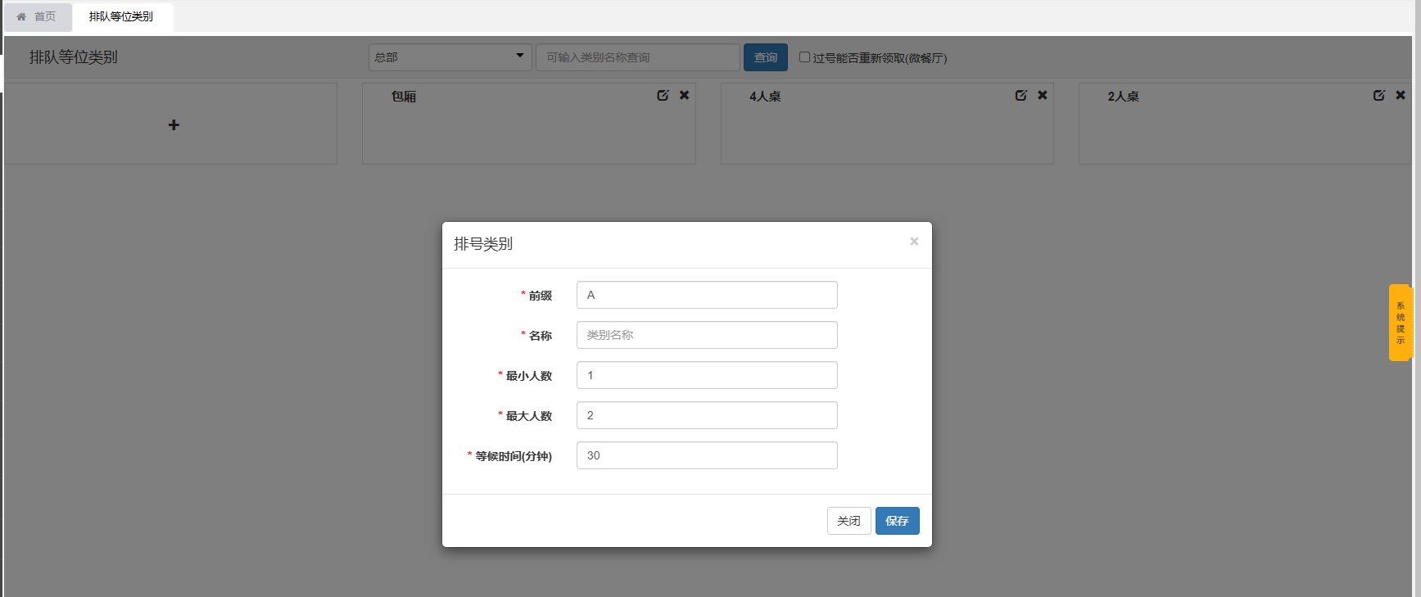Click the 查询 search button
This screenshot has width=1421, height=597.
click(x=765, y=57)
